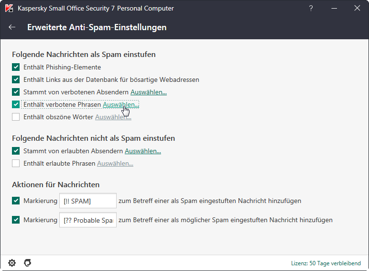
Task: Click the support agent icon in footer
Action: [28, 263]
